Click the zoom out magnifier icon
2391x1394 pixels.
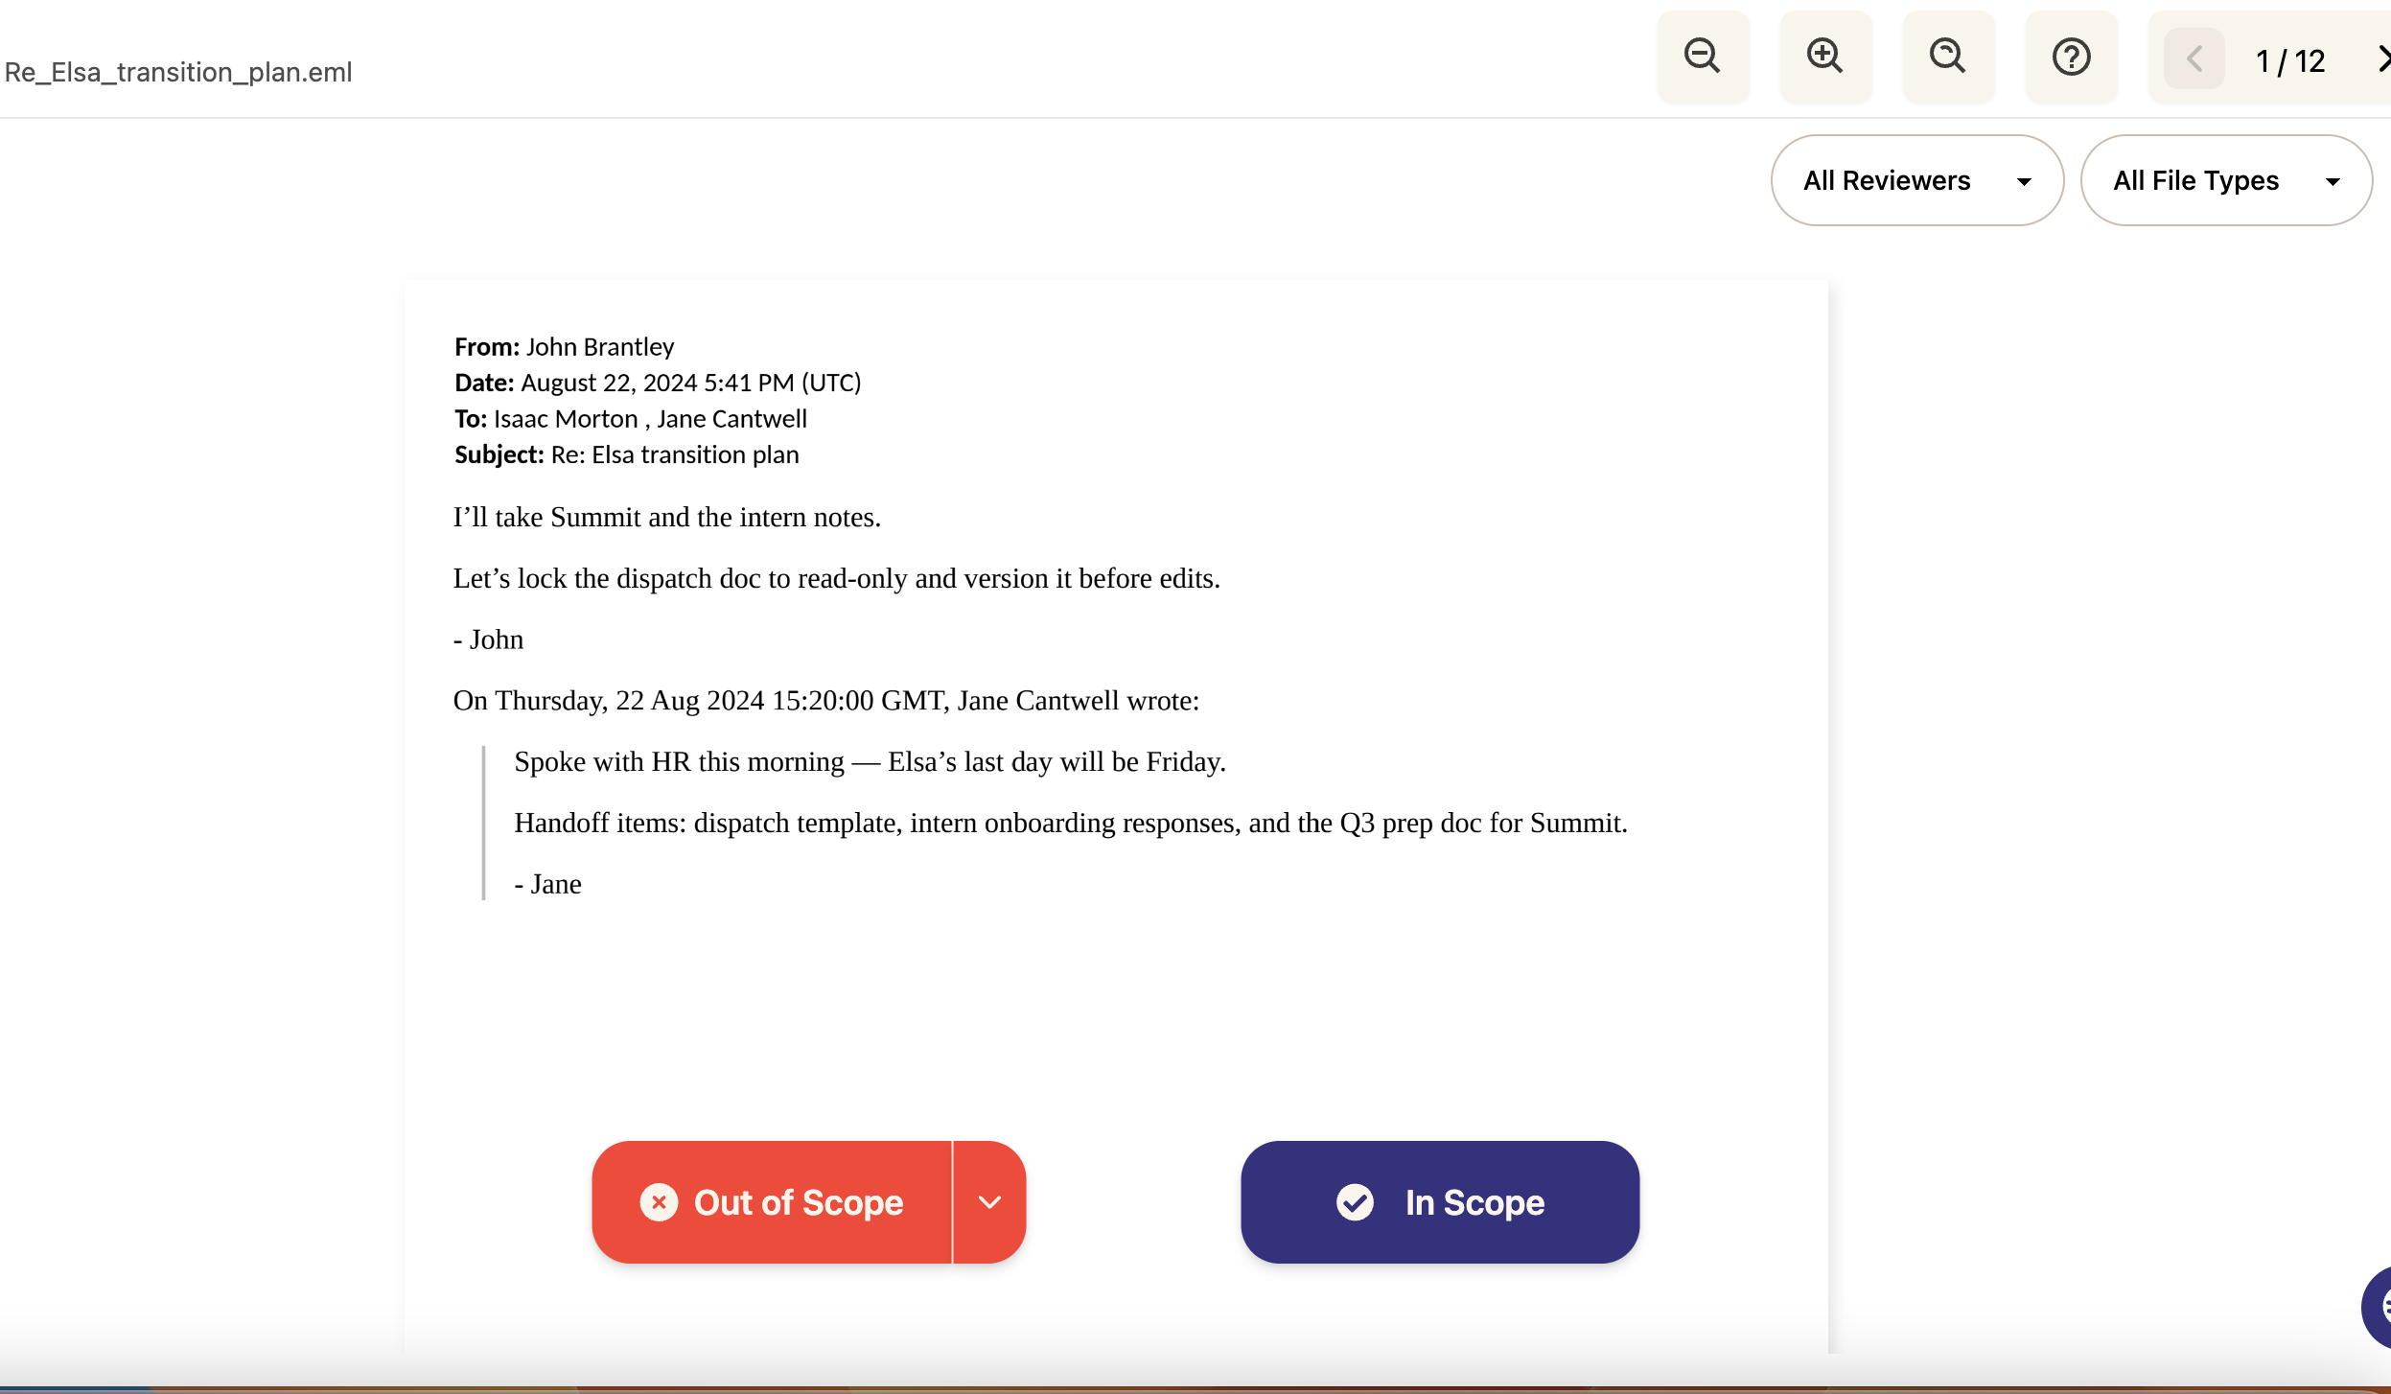pyautogui.click(x=1703, y=58)
